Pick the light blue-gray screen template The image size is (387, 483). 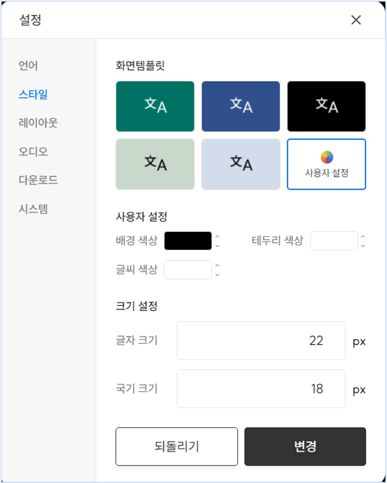(240, 164)
